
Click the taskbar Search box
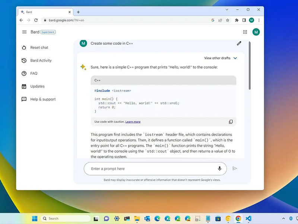pos(66,218)
